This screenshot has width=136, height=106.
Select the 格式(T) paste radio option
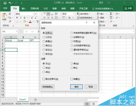(47, 45)
